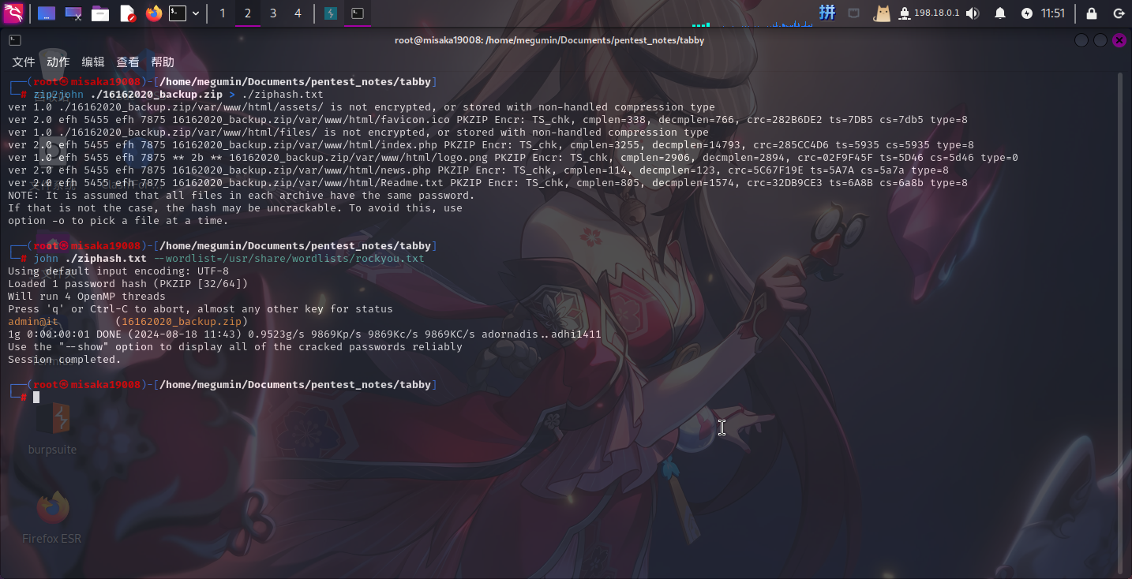This screenshot has width=1132, height=579.
Task: Switch to workspace 4
Action: point(298,13)
